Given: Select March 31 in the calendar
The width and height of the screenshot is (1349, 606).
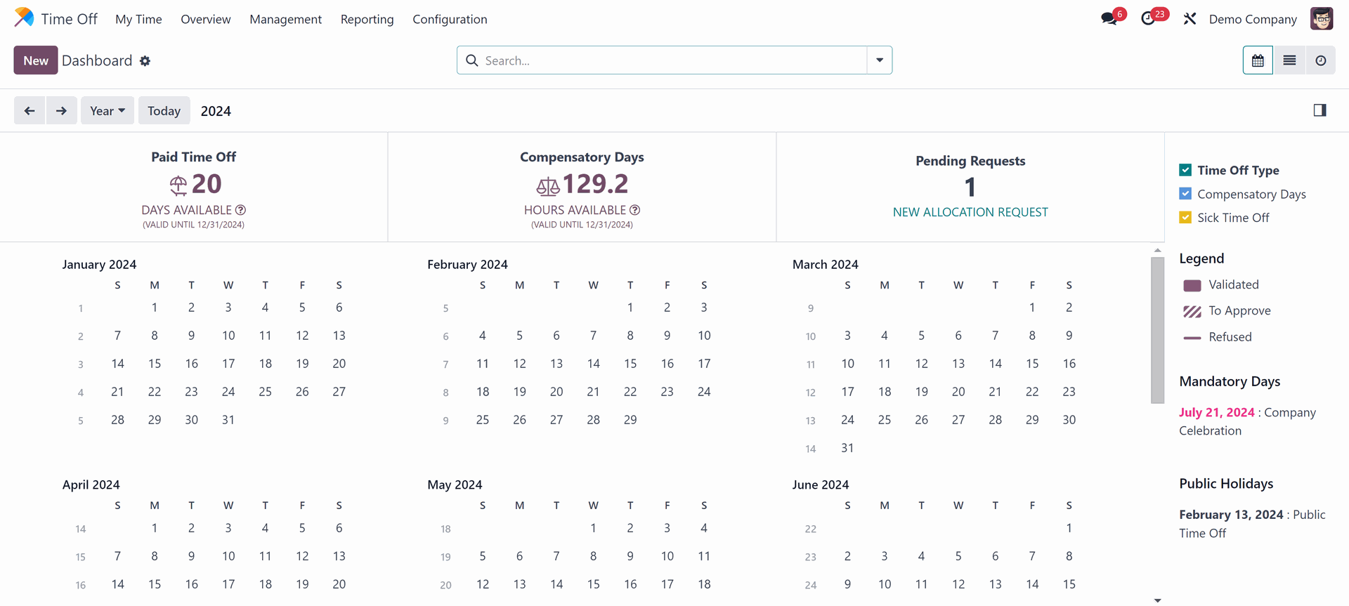Looking at the screenshot, I should (x=848, y=448).
